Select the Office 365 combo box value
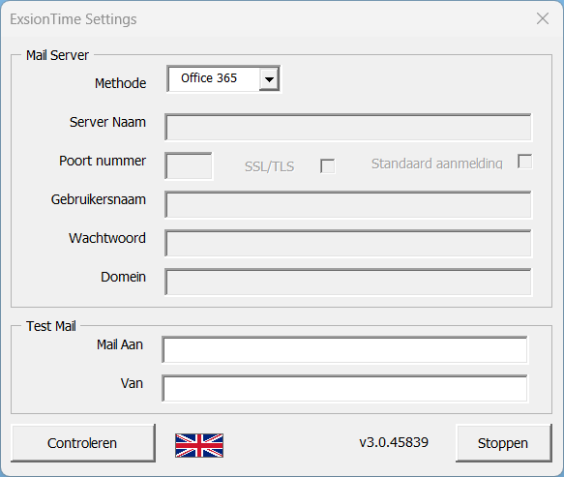 pos(214,78)
